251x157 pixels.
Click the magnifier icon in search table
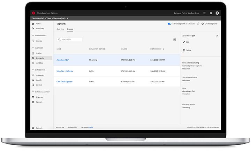[x=59, y=39]
